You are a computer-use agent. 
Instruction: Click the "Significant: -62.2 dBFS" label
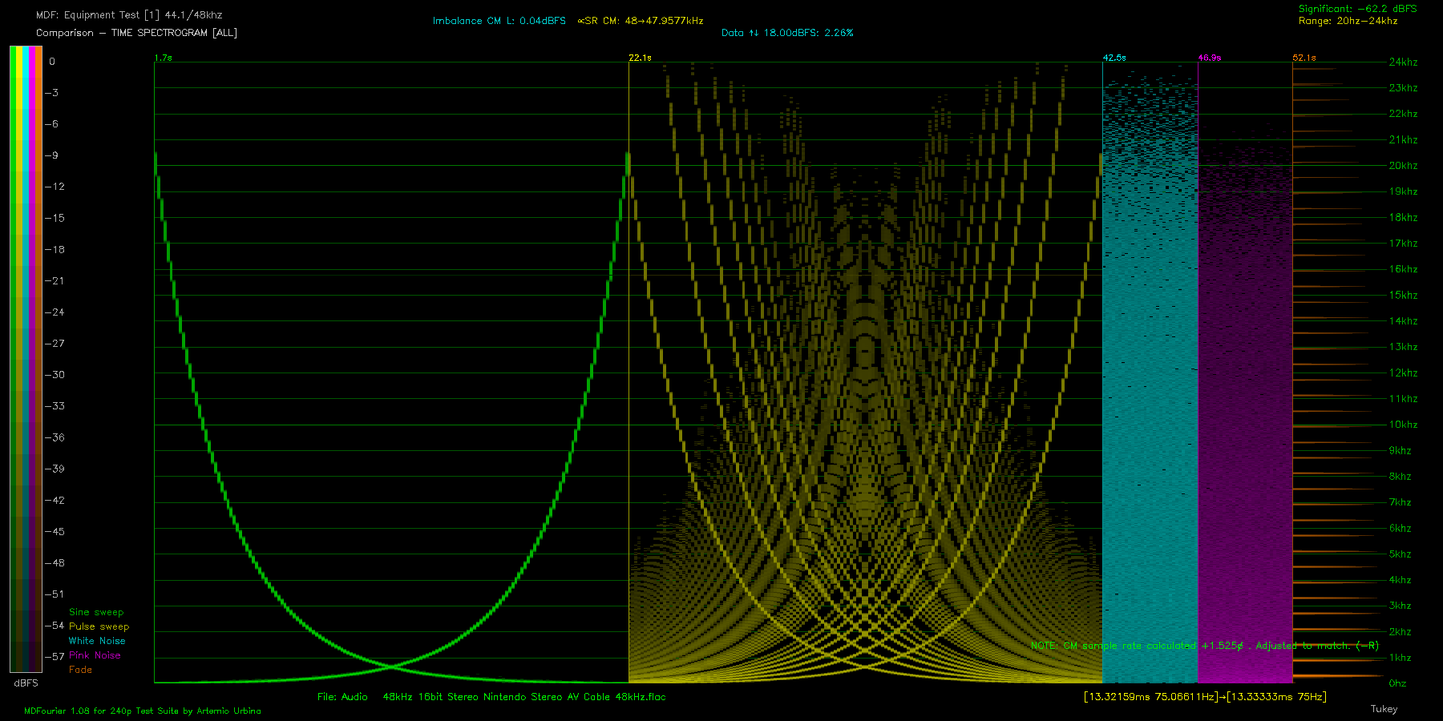[x=1358, y=9]
